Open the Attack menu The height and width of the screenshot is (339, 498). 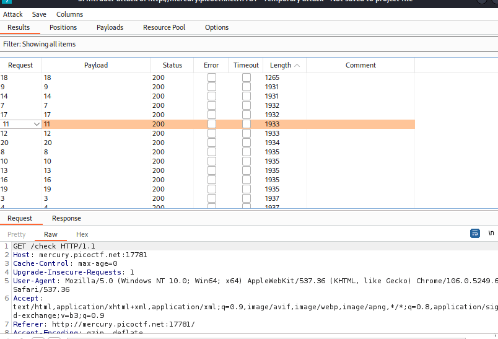[13, 14]
